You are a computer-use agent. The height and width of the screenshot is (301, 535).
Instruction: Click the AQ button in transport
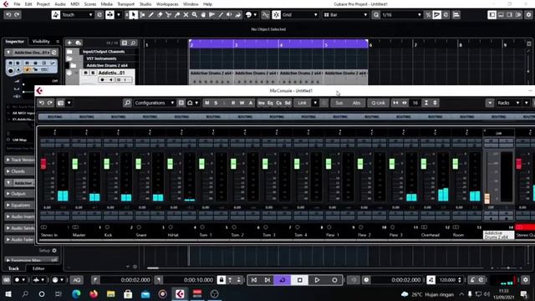(77, 280)
